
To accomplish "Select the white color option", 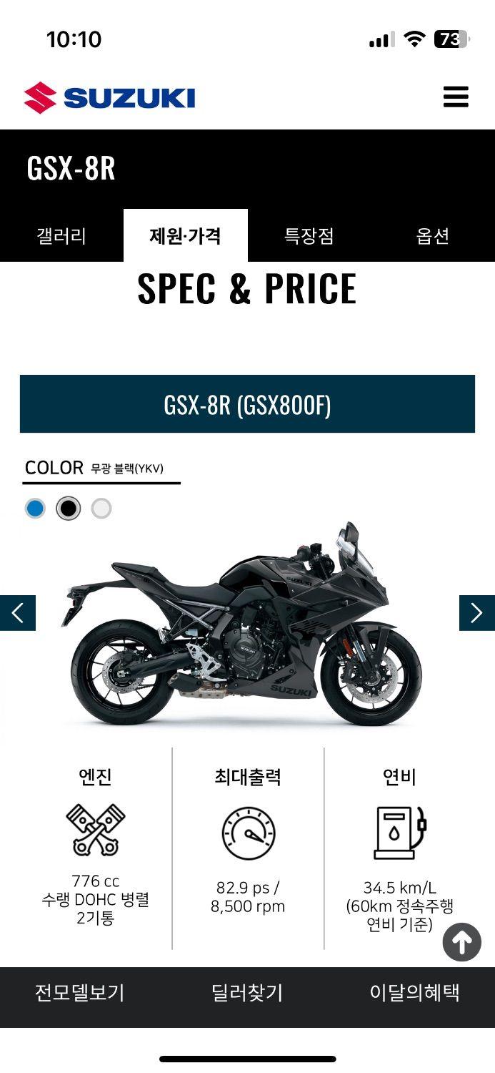I will pos(101,509).
